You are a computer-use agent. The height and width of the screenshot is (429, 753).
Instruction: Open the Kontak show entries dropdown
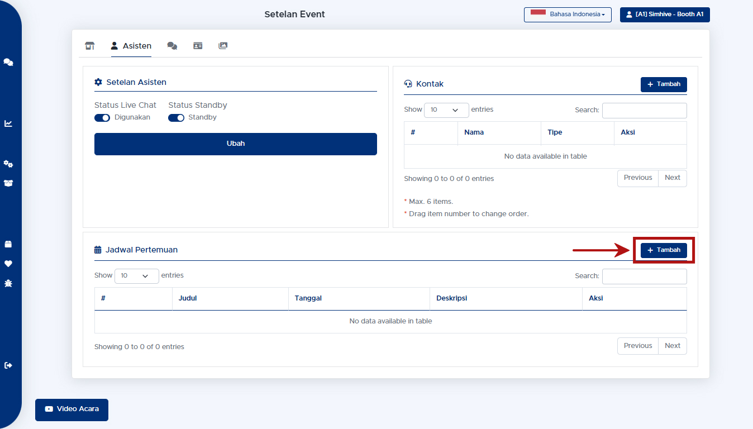(x=446, y=110)
